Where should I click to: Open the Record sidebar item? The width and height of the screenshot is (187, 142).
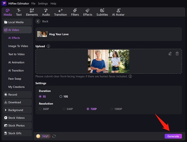17,95
